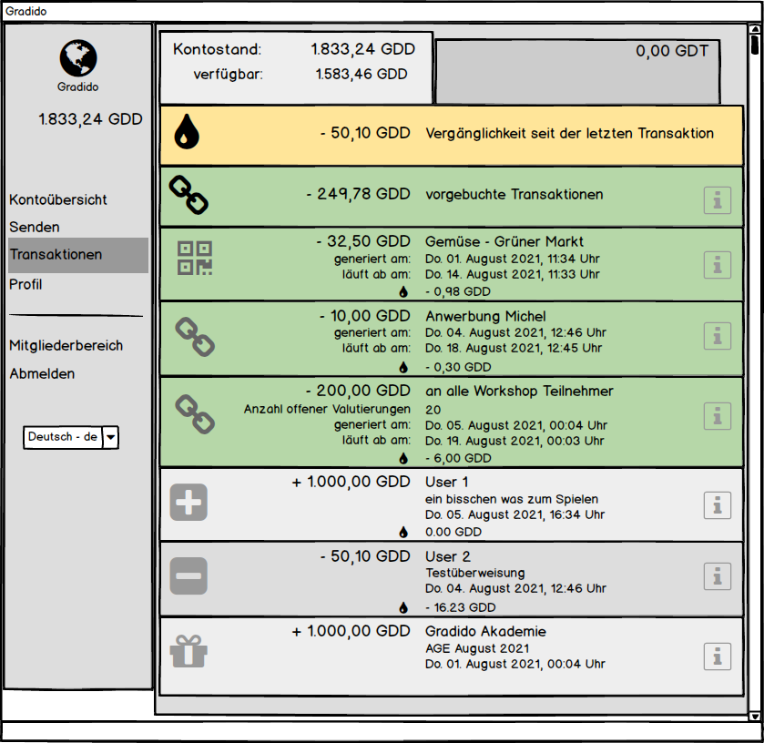Open Kontoübersicht in the sidebar

coord(58,199)
